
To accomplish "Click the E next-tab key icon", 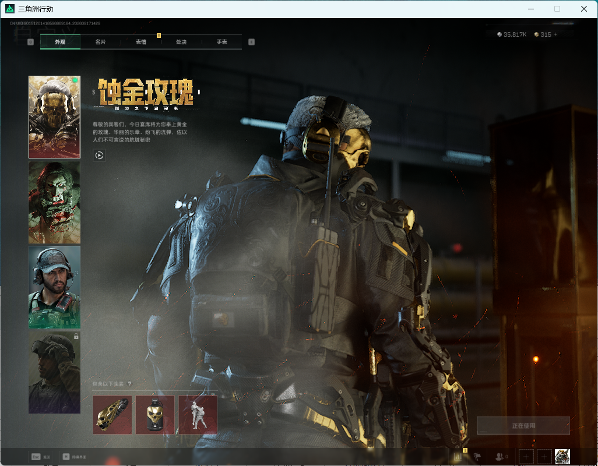I will [x=251, y=42].
